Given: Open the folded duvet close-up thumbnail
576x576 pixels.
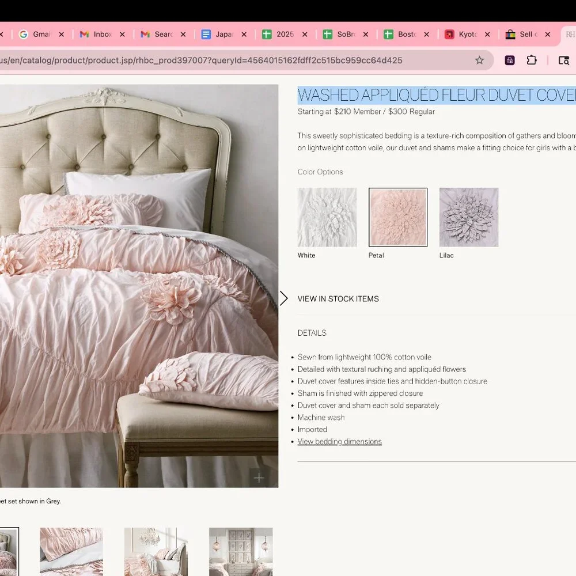Looking at the screenshot, I should (x=71, y=552).
